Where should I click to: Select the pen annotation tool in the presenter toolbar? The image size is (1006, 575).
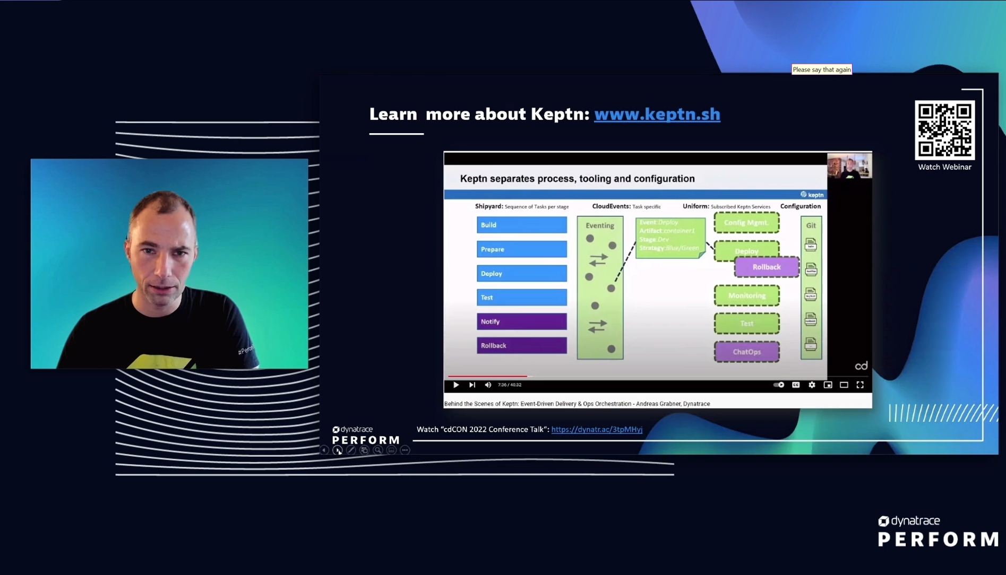coord(351,450)
